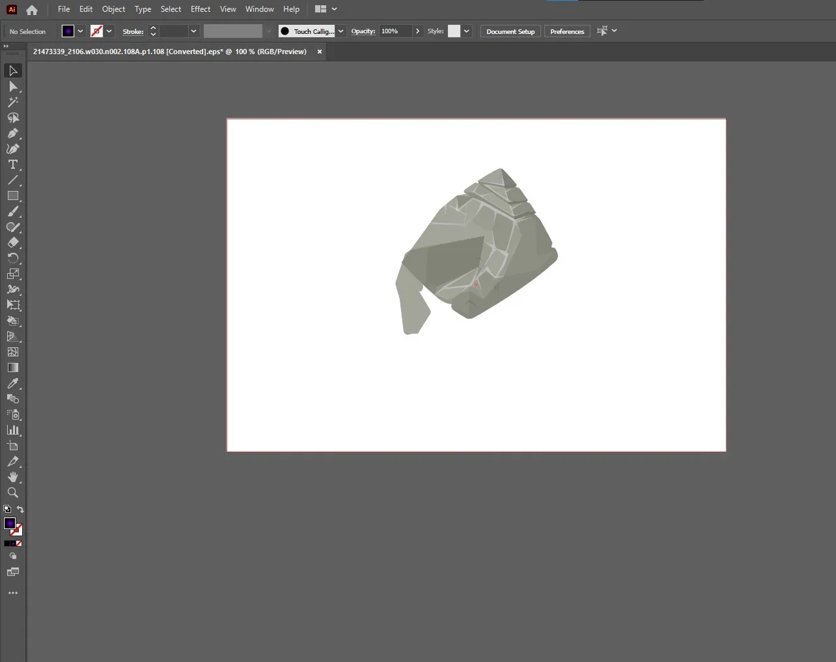Open Edit Toolbar three-dots menu
This screenshot has width=836, height=662.
pyautogui.click(x=13, y=593)
